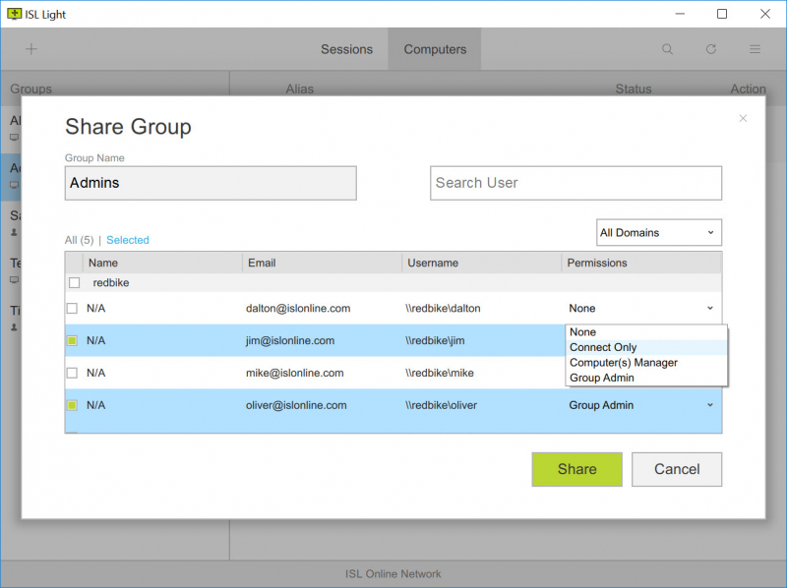Open the All Domains dropdown
787x588 pixels.
click(x=658, y=232)
